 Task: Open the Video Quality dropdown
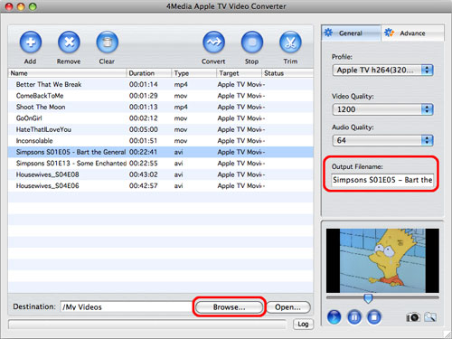pos(382,109)
